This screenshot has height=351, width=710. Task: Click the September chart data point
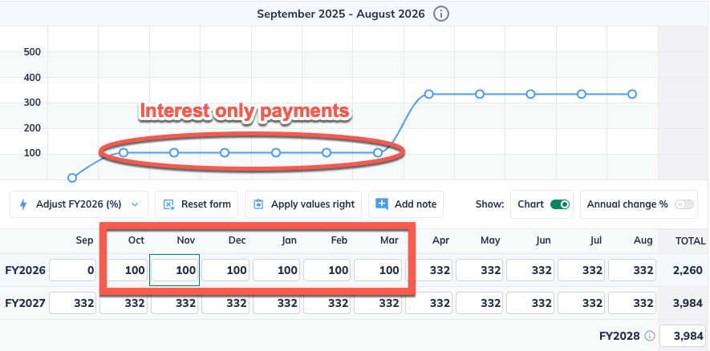coord(72,178)
